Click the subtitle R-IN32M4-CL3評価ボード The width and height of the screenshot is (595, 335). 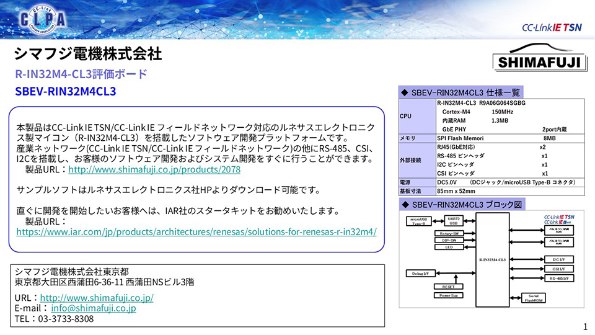point(81,74)
